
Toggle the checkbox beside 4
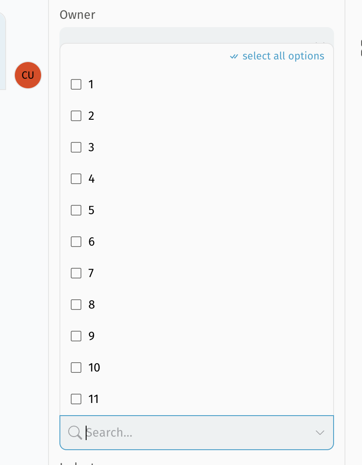tap(76, 179)
